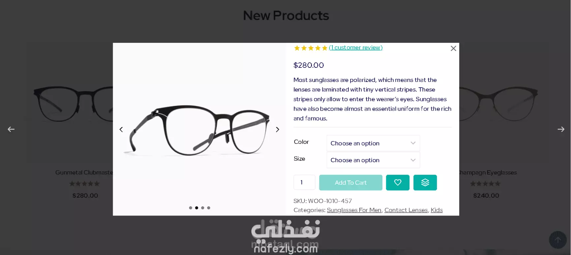The image size is (571, 255).
Task: Click the scroll-to-top arrow button
Action: 558,240
